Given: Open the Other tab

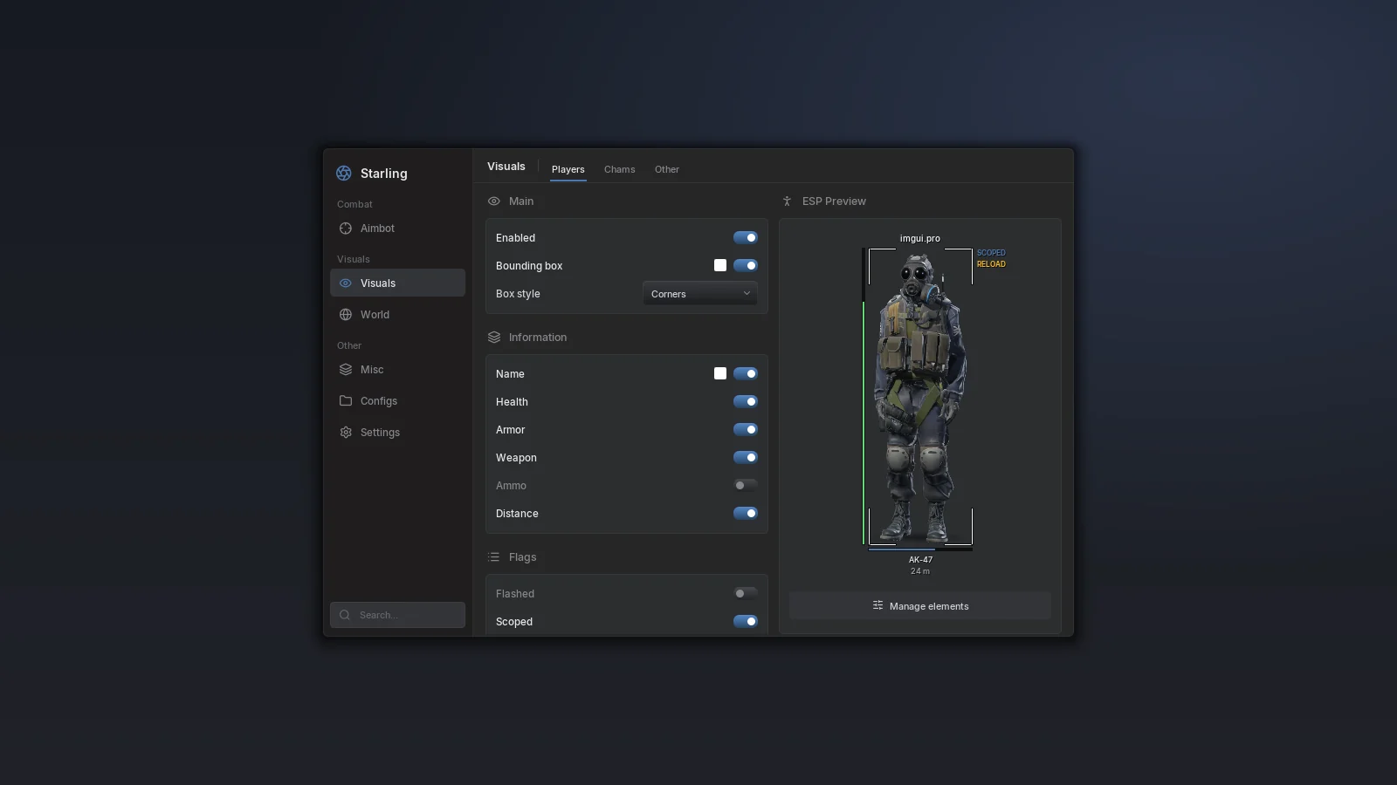Looking at the screenshot, I should (x=667, y=169).
